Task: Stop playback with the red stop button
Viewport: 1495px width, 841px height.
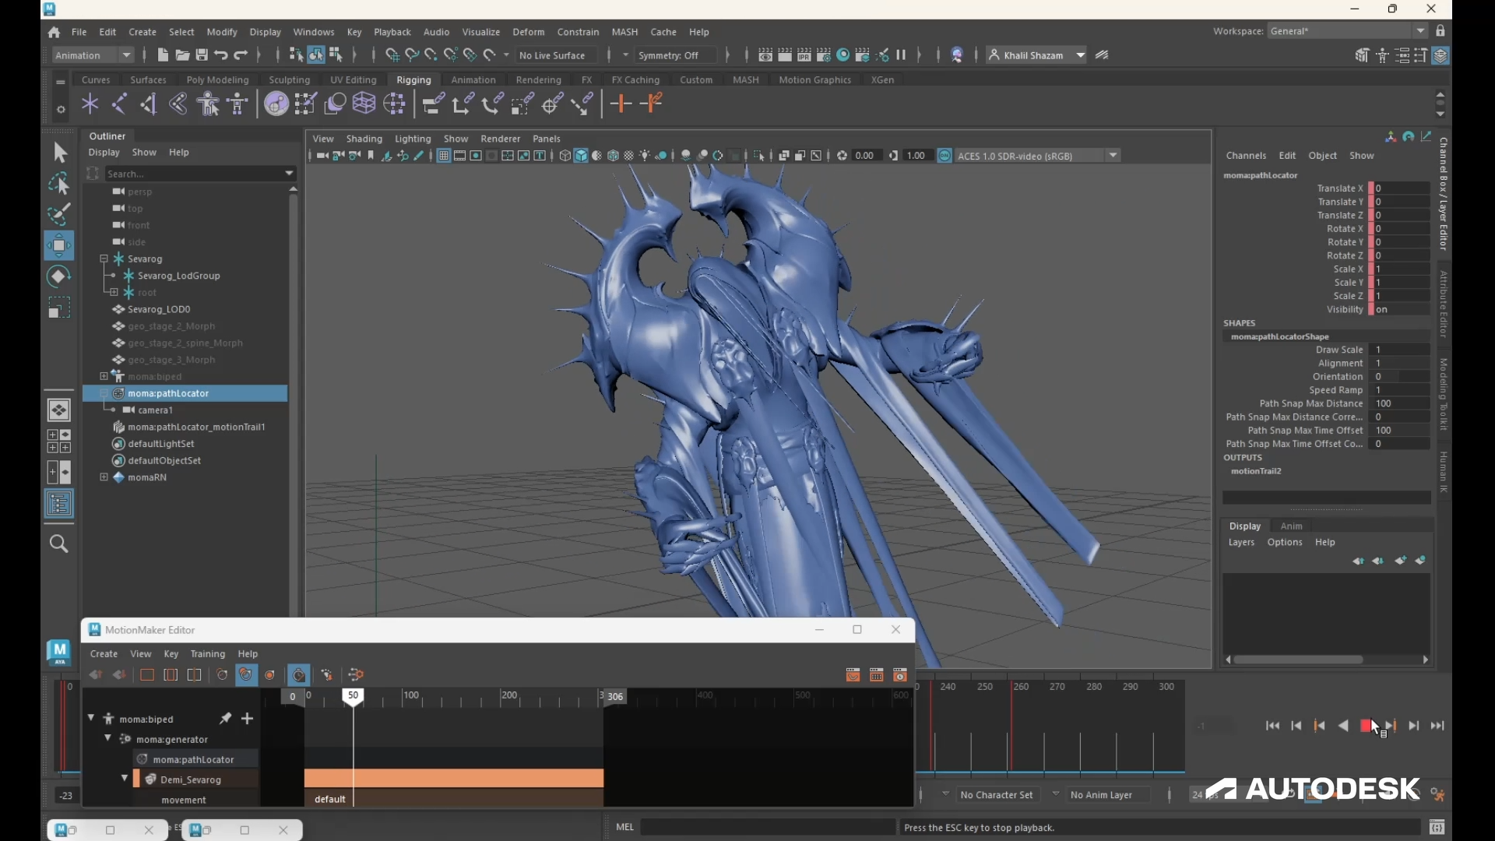Action: (x=1366, y=726)
